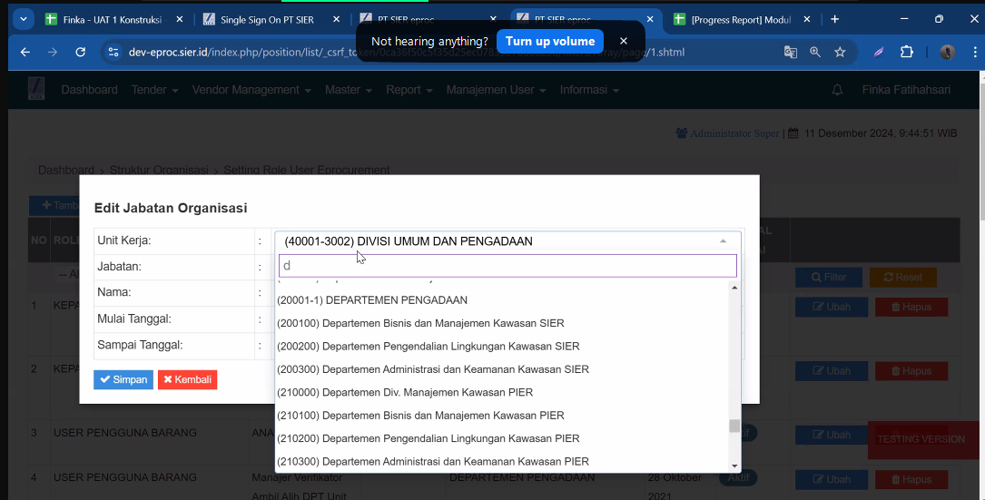The image size is (985, 500).
Task: Switch to the Single Sign On PT SIER tab
Action: (x=266, y=19)
